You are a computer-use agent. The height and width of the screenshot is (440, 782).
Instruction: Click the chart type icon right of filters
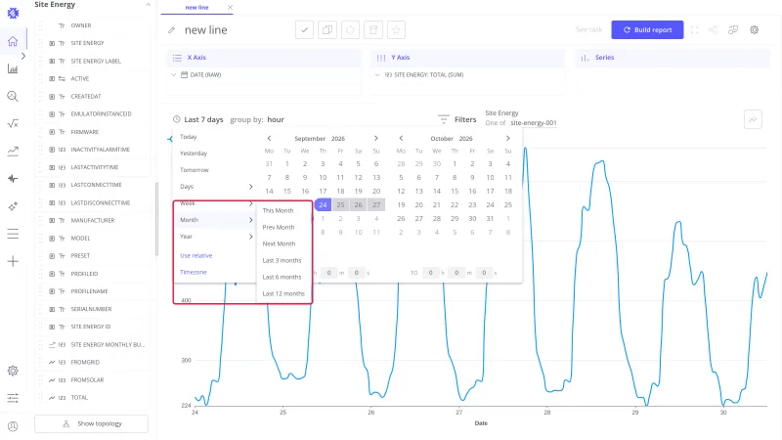point(753,119)
